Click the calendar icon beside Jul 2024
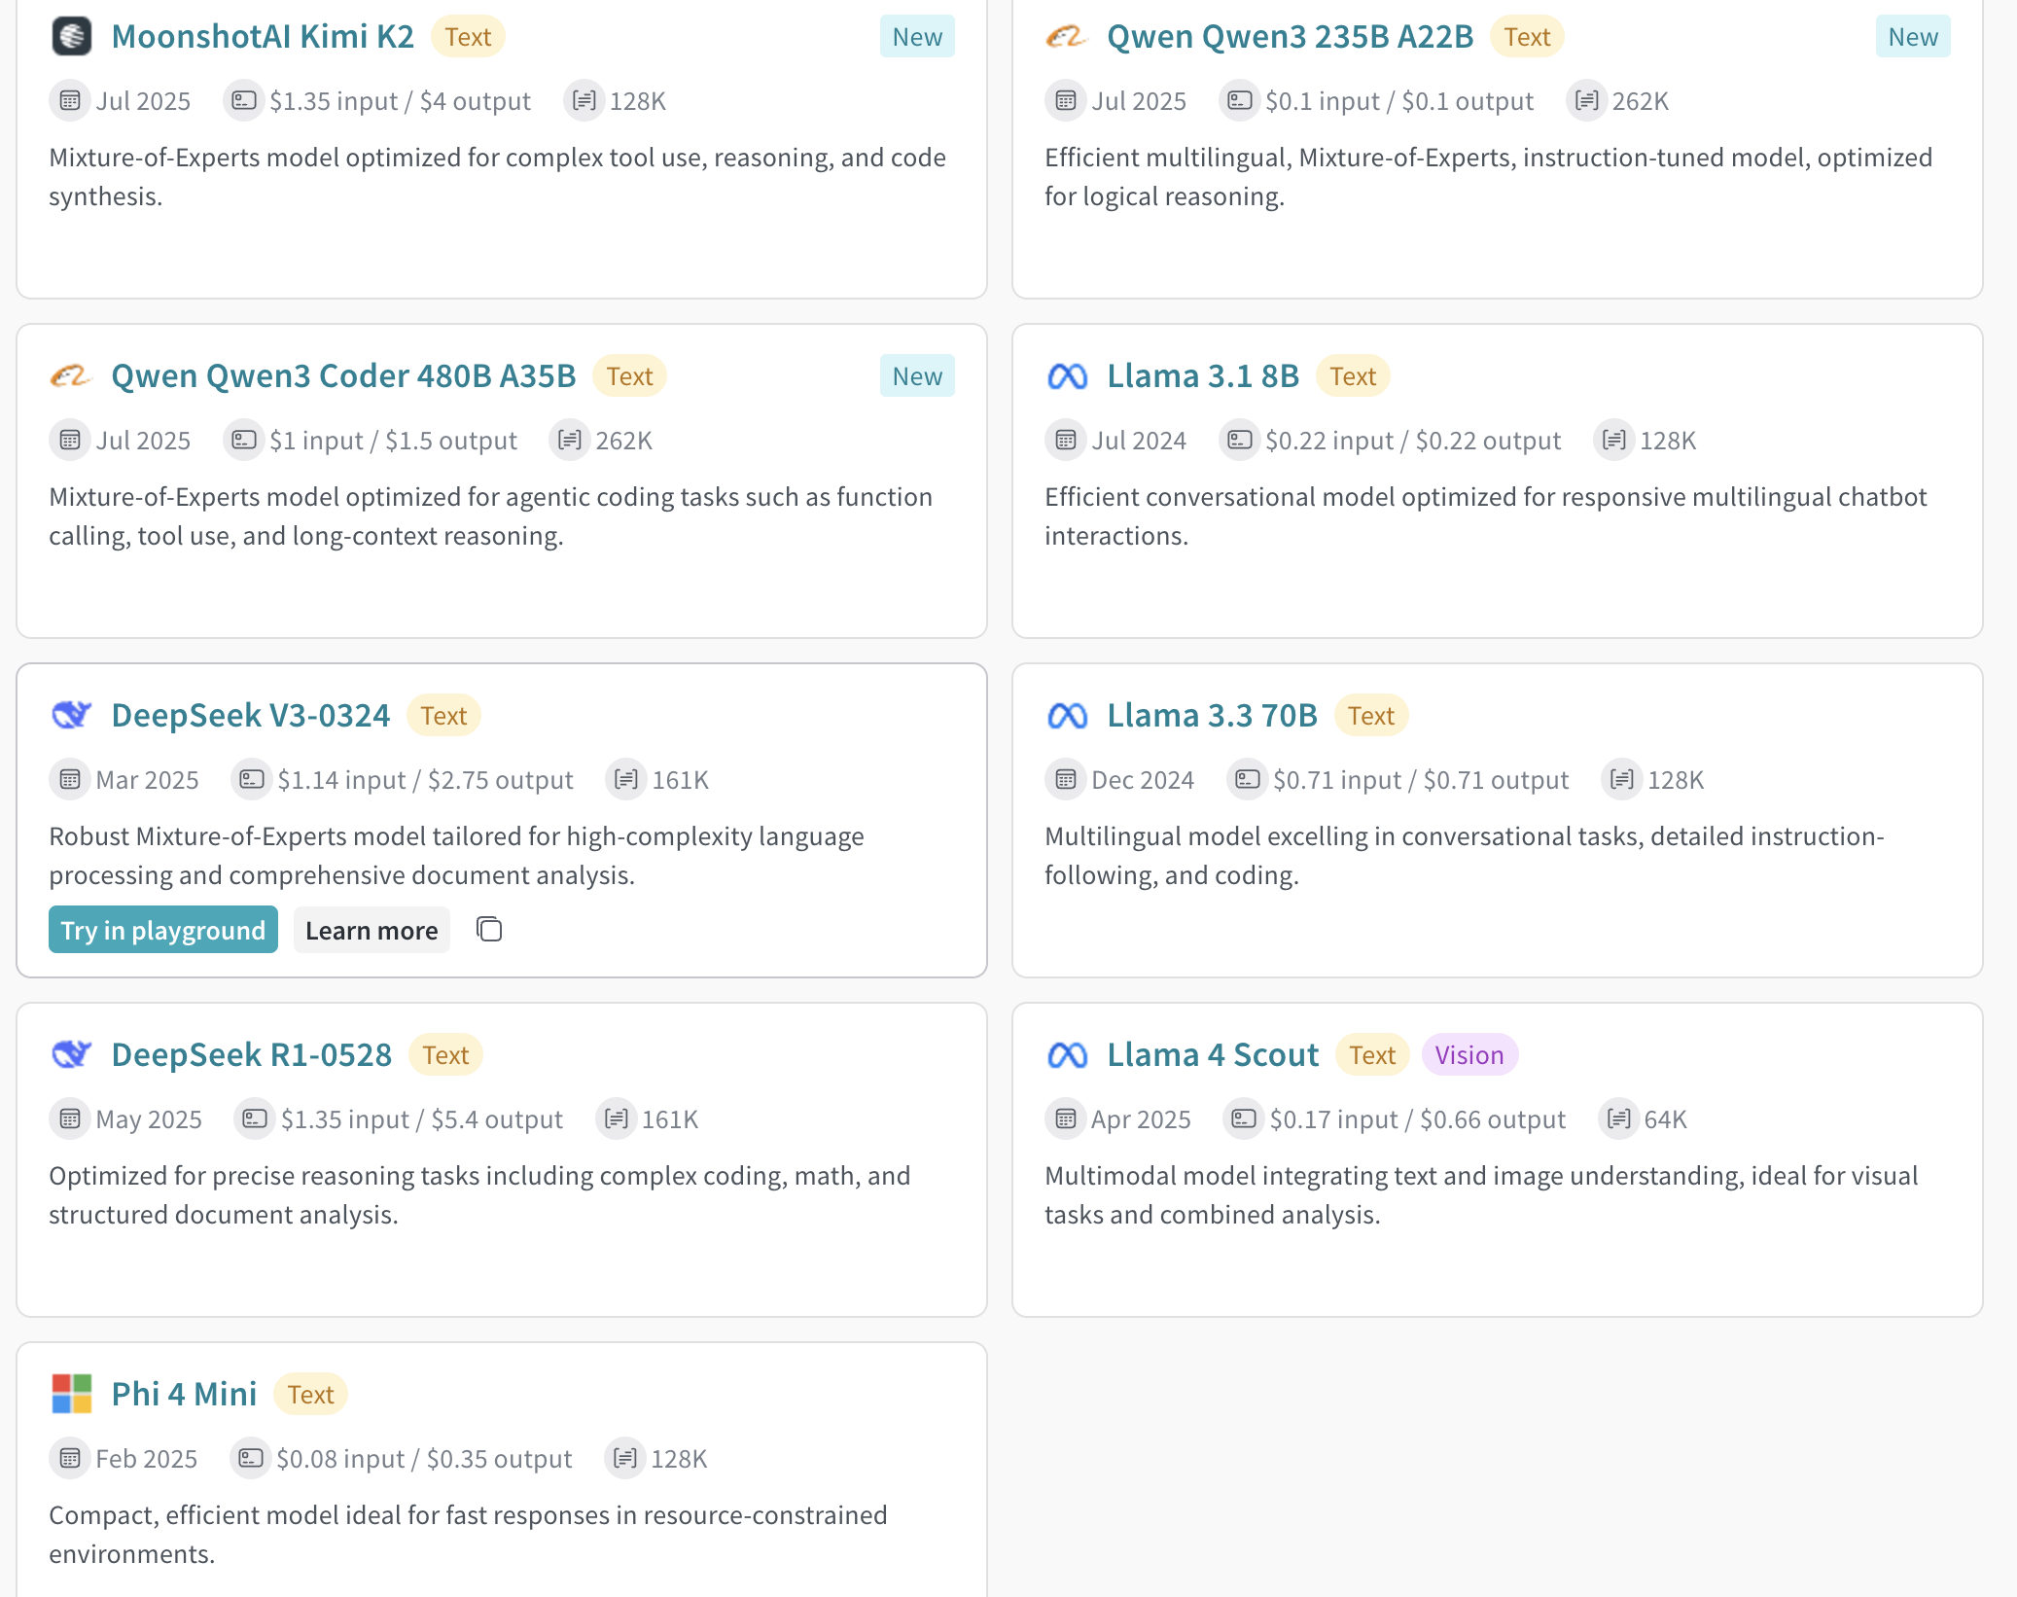The height and width of the screenshot is (1597, 2017). [1066, 441]
